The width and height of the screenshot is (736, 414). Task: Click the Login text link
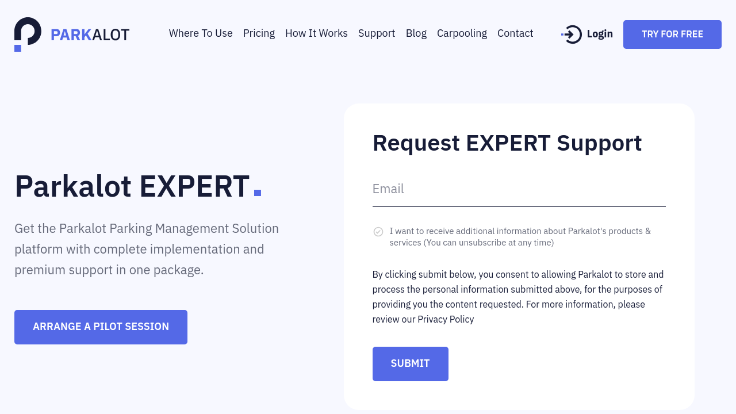click(x=600, y=34)
